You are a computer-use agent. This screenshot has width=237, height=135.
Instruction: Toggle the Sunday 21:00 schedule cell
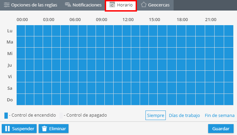click(x=210, y=100)
